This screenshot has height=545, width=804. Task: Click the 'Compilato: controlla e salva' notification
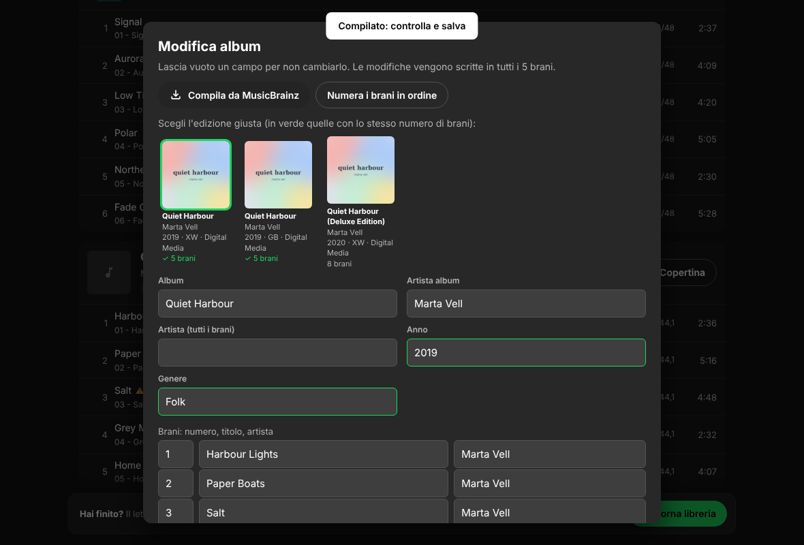(402, 26)
